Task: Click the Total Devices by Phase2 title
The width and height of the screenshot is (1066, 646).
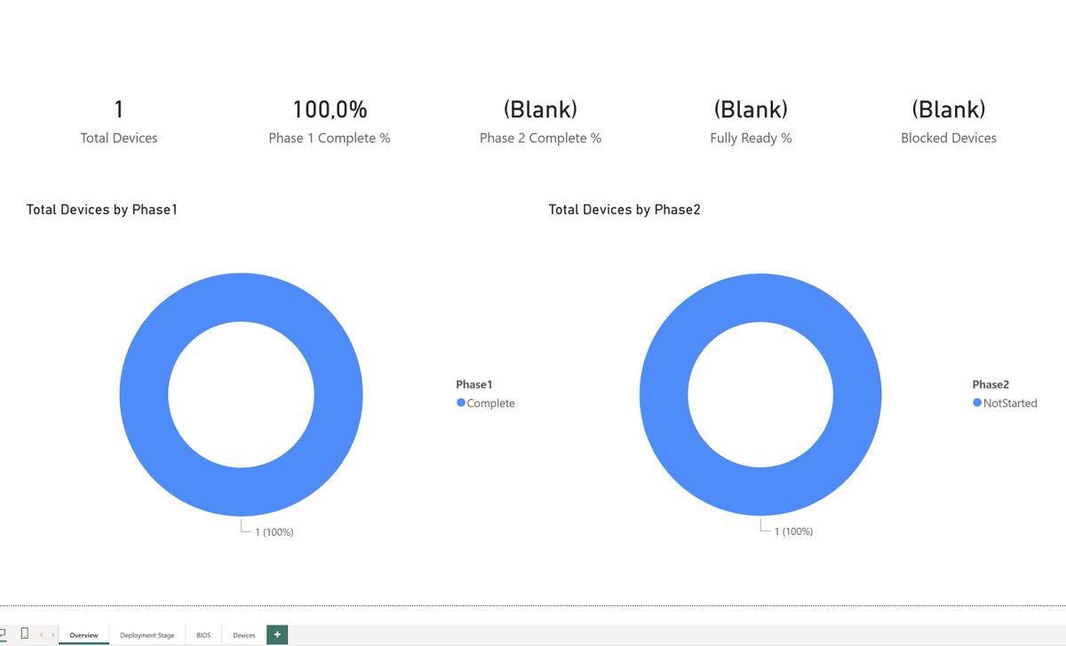Action: pos(624,210)
